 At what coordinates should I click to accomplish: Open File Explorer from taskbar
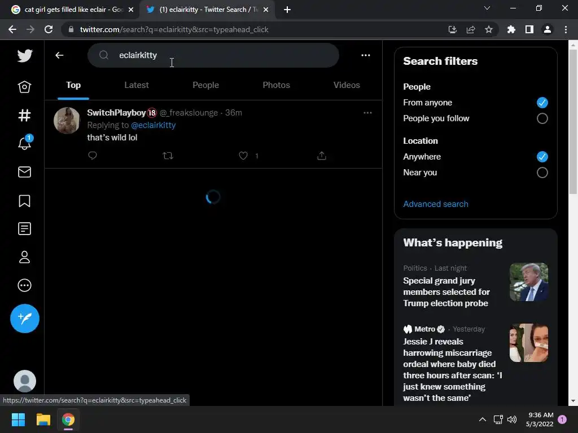tap(43, 419)
